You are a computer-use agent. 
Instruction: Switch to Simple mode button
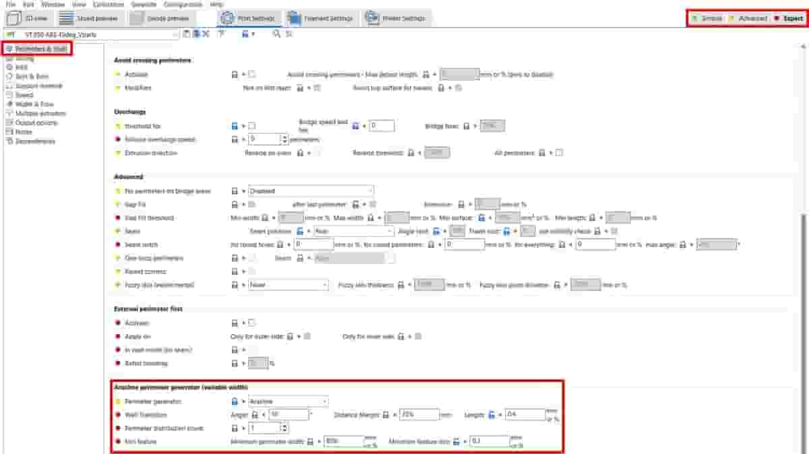[x=707, y=18]
